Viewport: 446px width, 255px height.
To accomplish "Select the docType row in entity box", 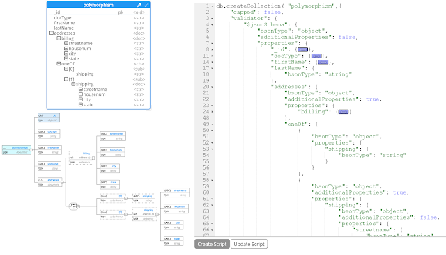I will click(98, 18).
